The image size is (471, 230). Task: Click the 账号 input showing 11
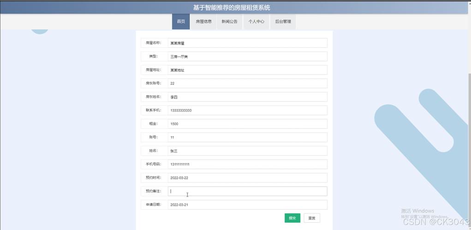click(248, 137)
